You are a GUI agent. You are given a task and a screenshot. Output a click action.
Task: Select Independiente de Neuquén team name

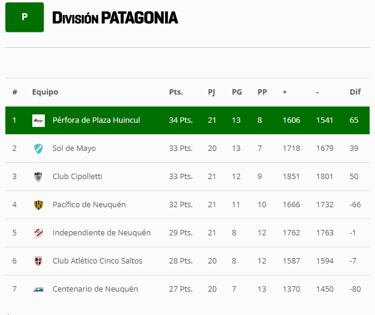[102, 233]
